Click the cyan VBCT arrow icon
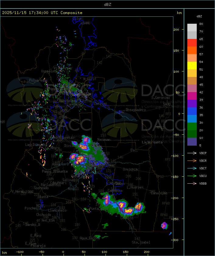This screenshot has height=256, width=215. (192, 168)
